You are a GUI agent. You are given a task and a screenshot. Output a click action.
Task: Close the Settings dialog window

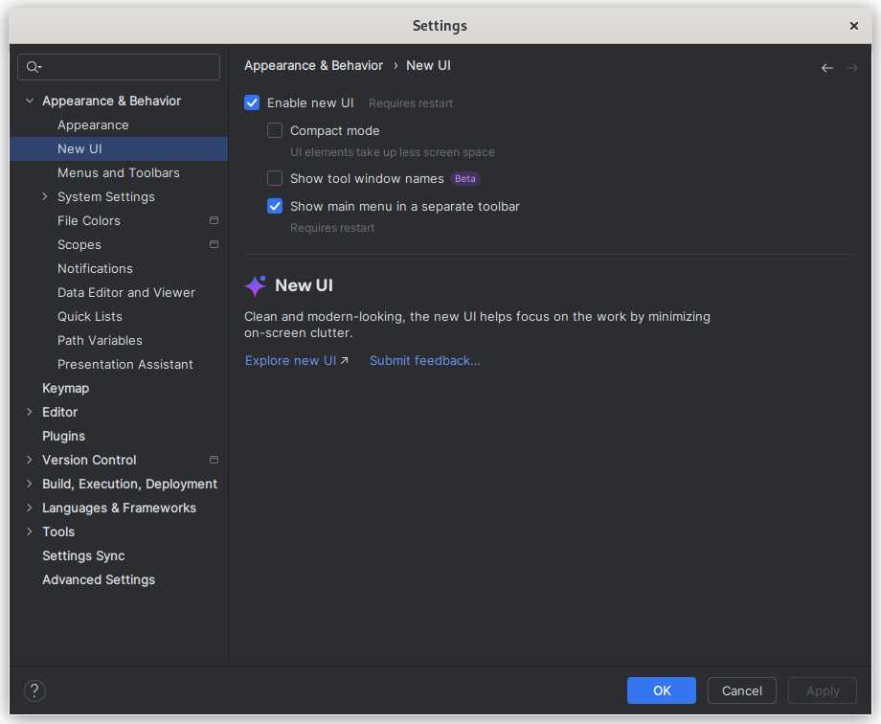coord(854,26)
